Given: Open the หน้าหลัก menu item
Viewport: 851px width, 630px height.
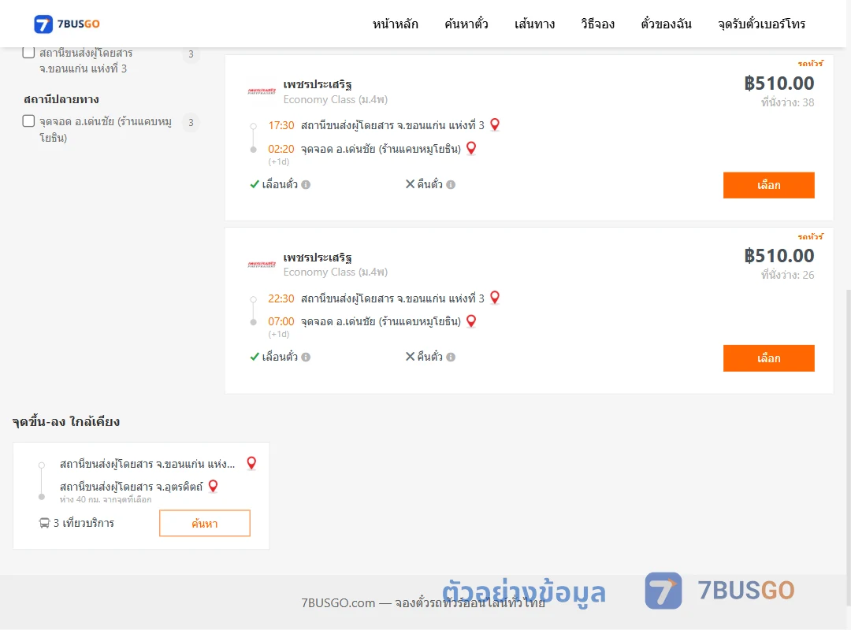Looking at the screenshot, I should click(x=395, y=24).
